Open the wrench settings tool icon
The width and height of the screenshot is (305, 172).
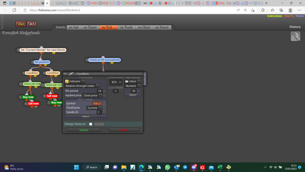pyautogui.click(x=295, y=36)
